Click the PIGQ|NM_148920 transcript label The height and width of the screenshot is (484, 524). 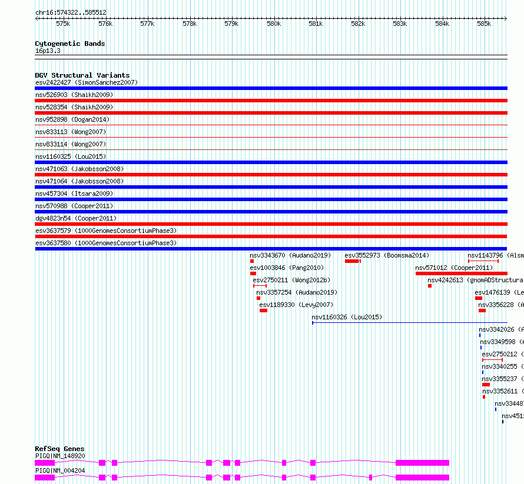[x=60, y=456]
